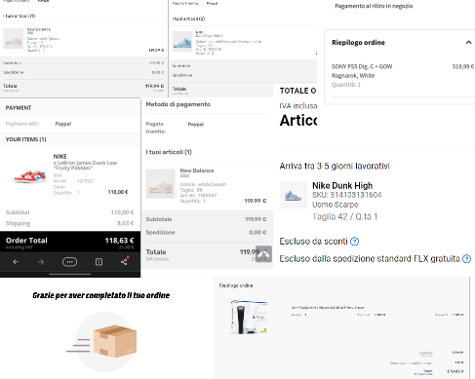475x379 pixels.
Task: Select I tuoi articoli (1) heading
Action: pos(169,152)
